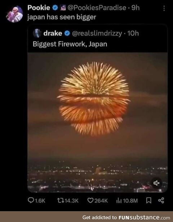Click drake's blue verified badge

67,33
